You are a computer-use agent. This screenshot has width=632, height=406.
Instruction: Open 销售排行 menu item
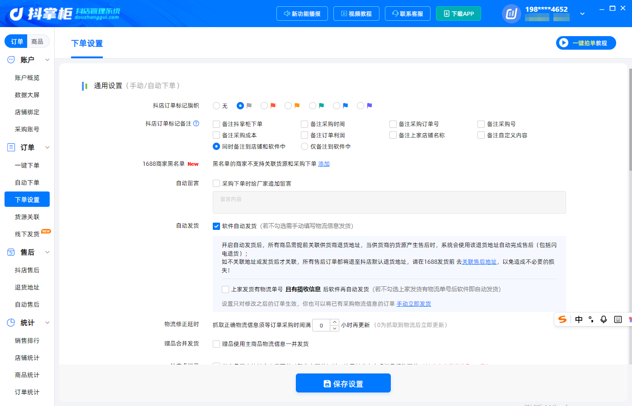click(27, 341)
